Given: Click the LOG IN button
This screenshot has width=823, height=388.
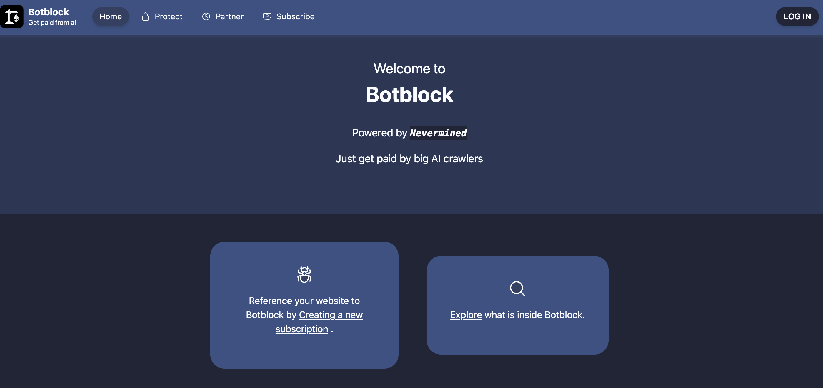Looking at the screenshot, I should (797, 16).
